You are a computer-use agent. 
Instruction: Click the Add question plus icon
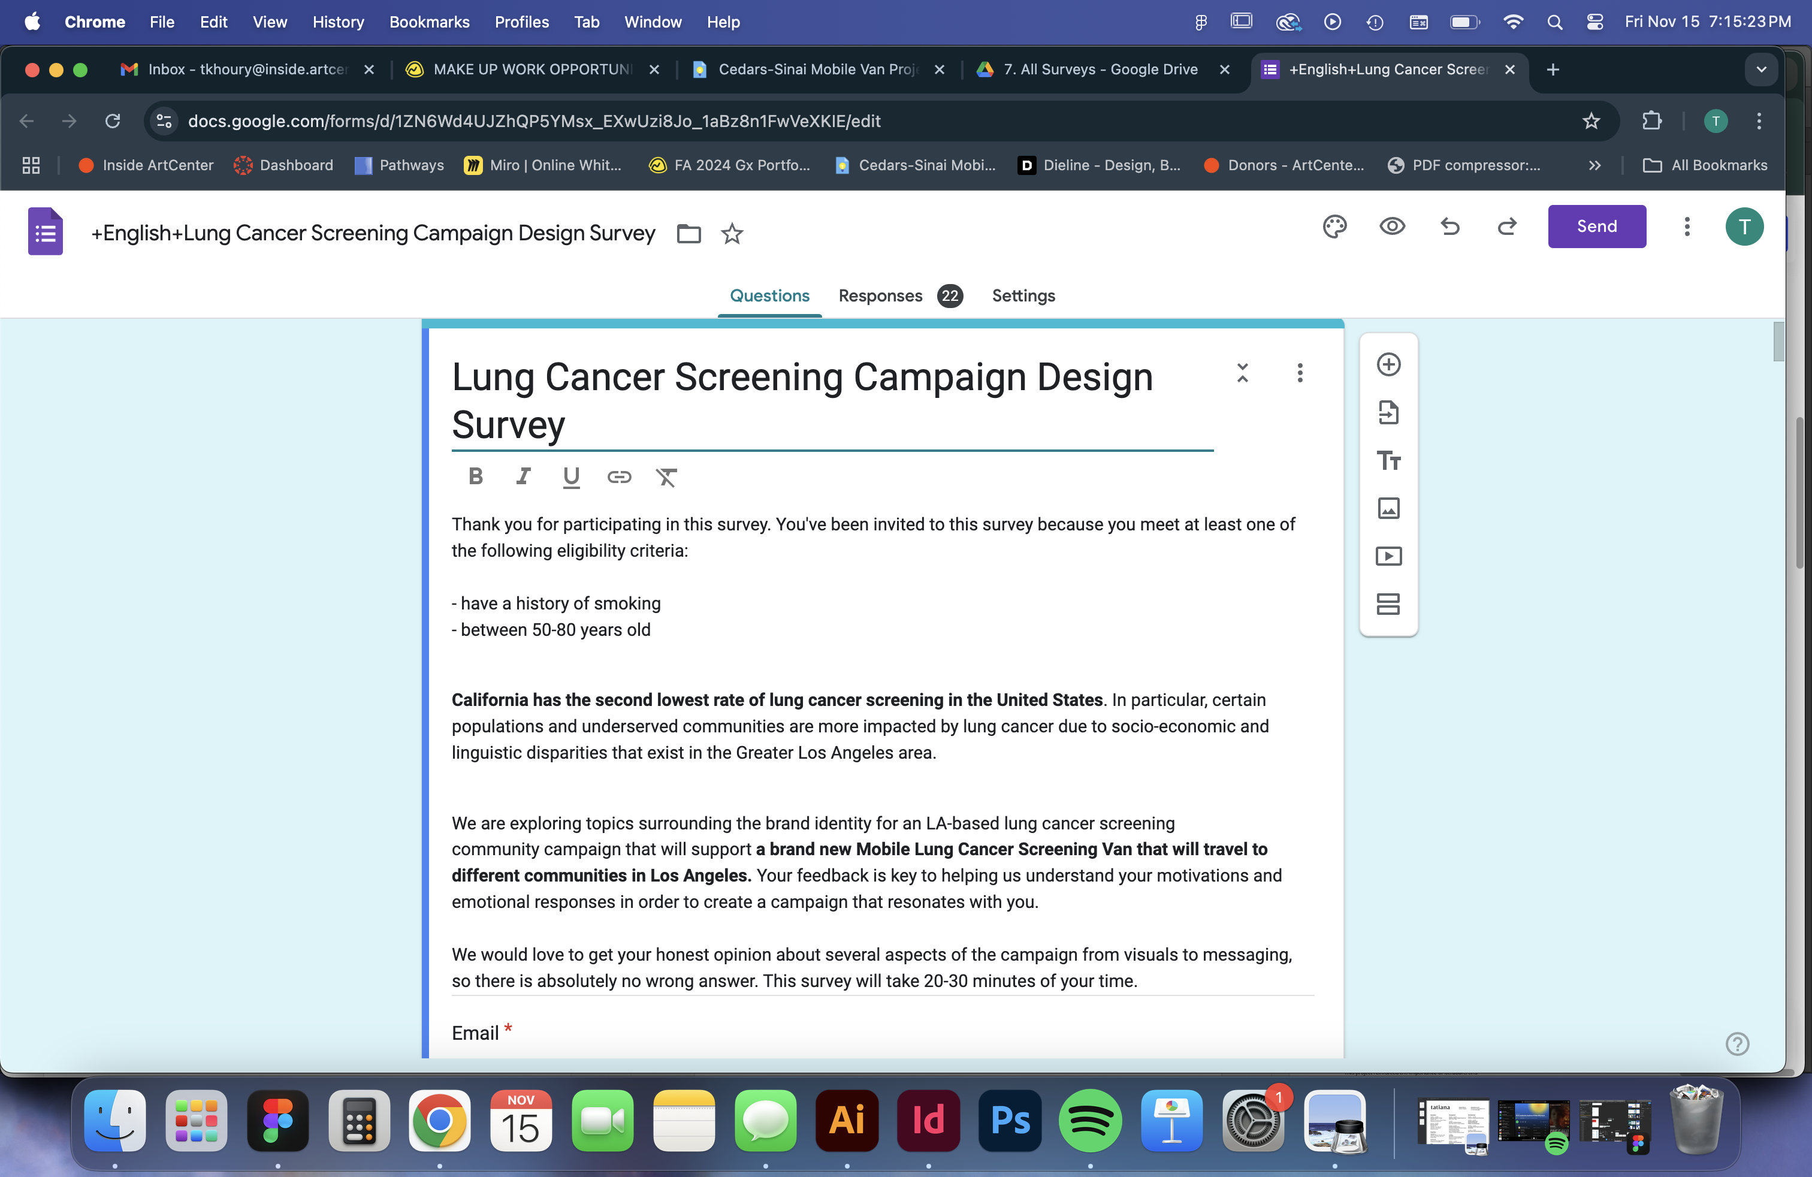click(1388, 365)
